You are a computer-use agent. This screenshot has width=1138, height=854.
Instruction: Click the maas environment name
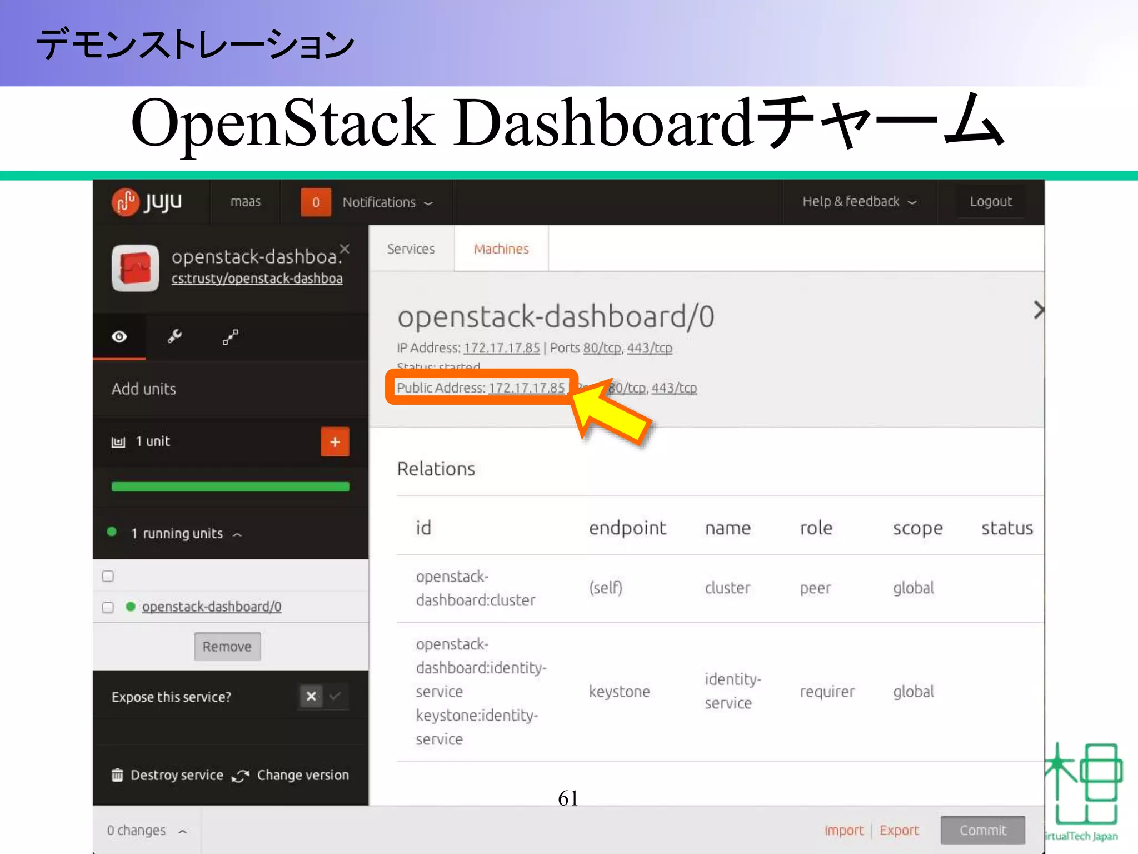pos(246,201)
